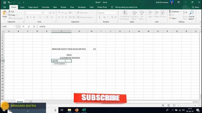Customize Quick Access Toolbar dropdown arrow
202x113 pixels.
pyautogui.click(x=23, y=3)
